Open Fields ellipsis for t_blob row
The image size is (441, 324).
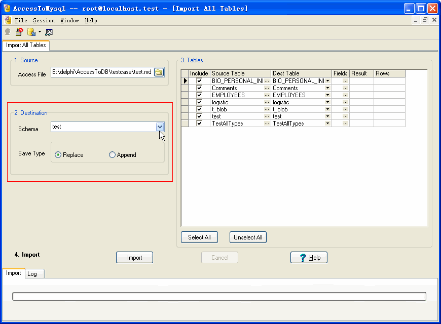coord(345,109)
